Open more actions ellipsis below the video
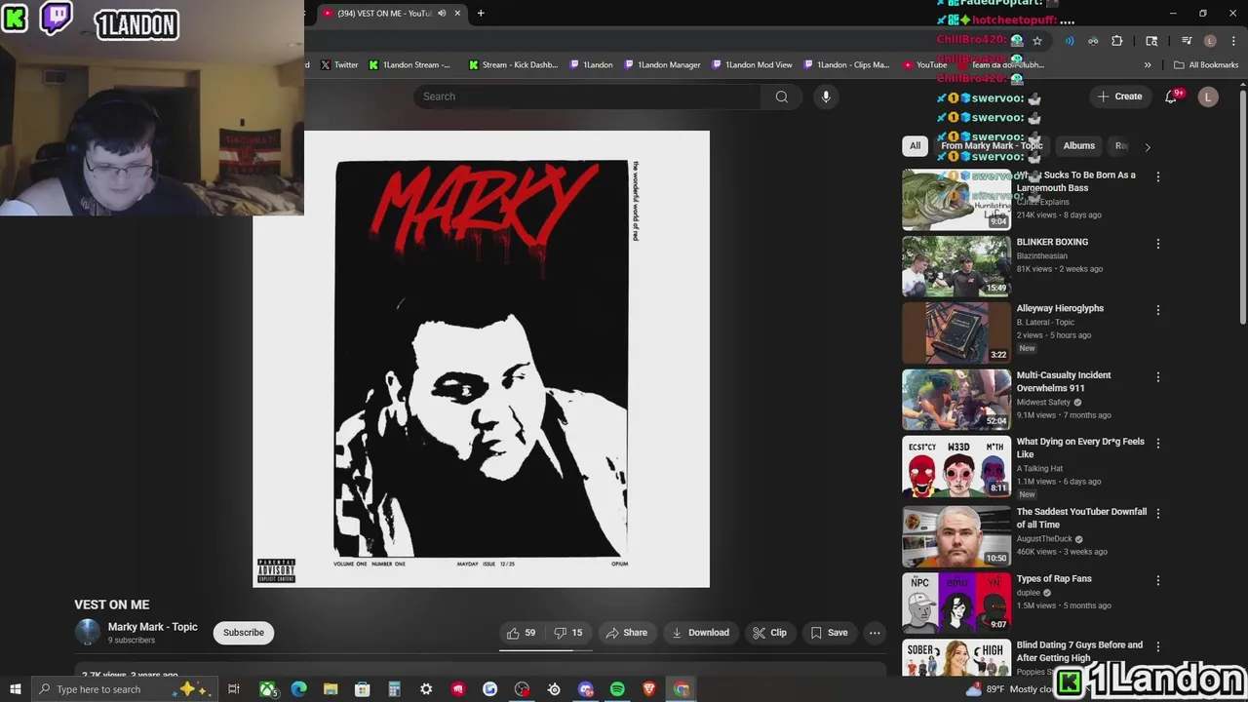 pos(875,633)
